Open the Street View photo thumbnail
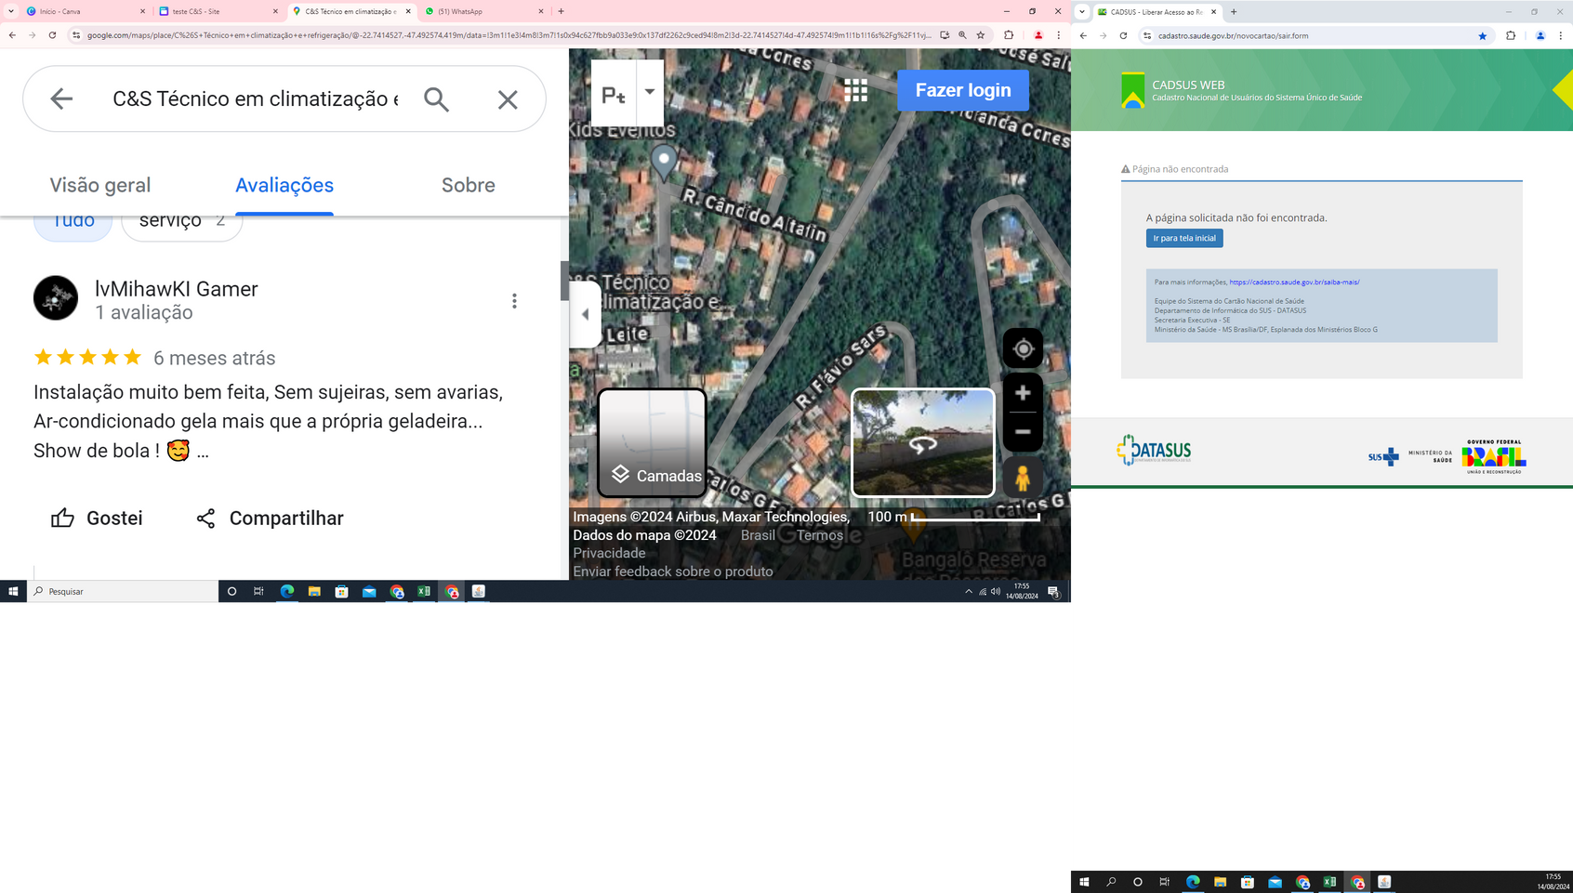This screenshot has width=1573, height=893. click(923, 442)
